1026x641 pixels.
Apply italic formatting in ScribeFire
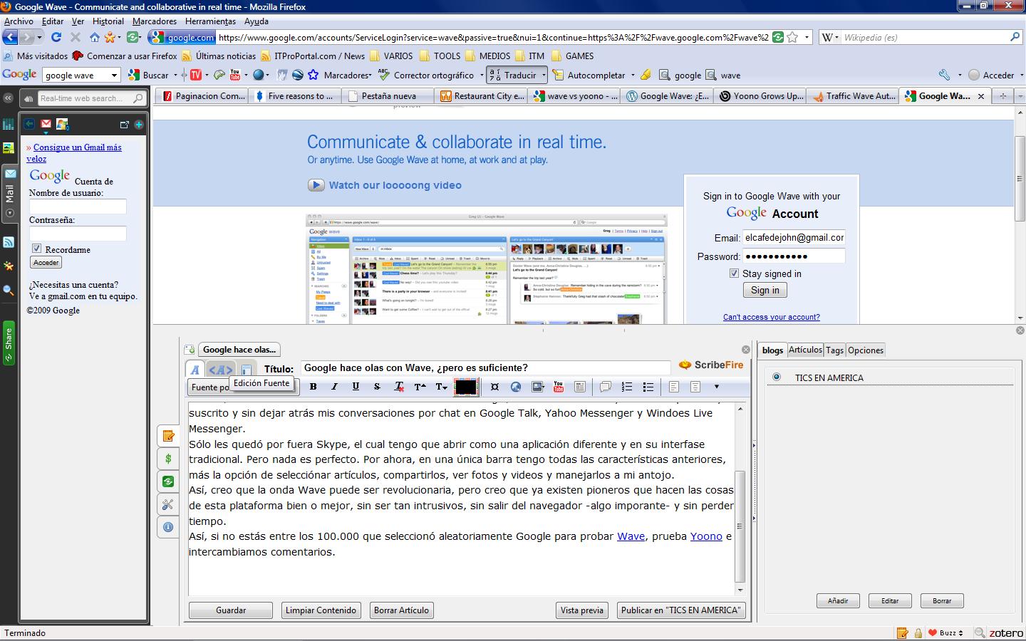(x=334, y=387)
